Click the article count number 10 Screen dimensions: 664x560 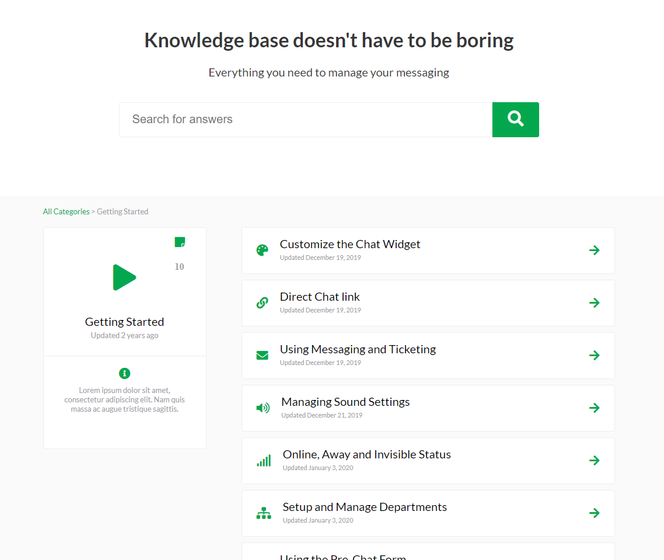[180, 267]
